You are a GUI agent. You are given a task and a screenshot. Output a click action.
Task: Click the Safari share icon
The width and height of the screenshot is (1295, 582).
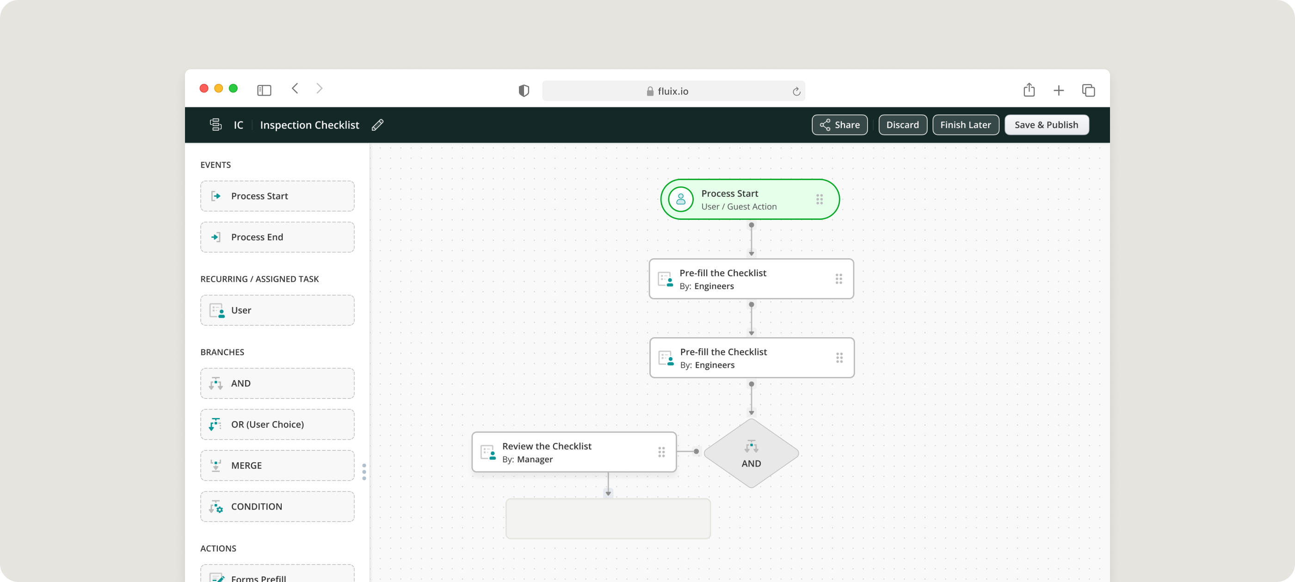(1029, 91)
